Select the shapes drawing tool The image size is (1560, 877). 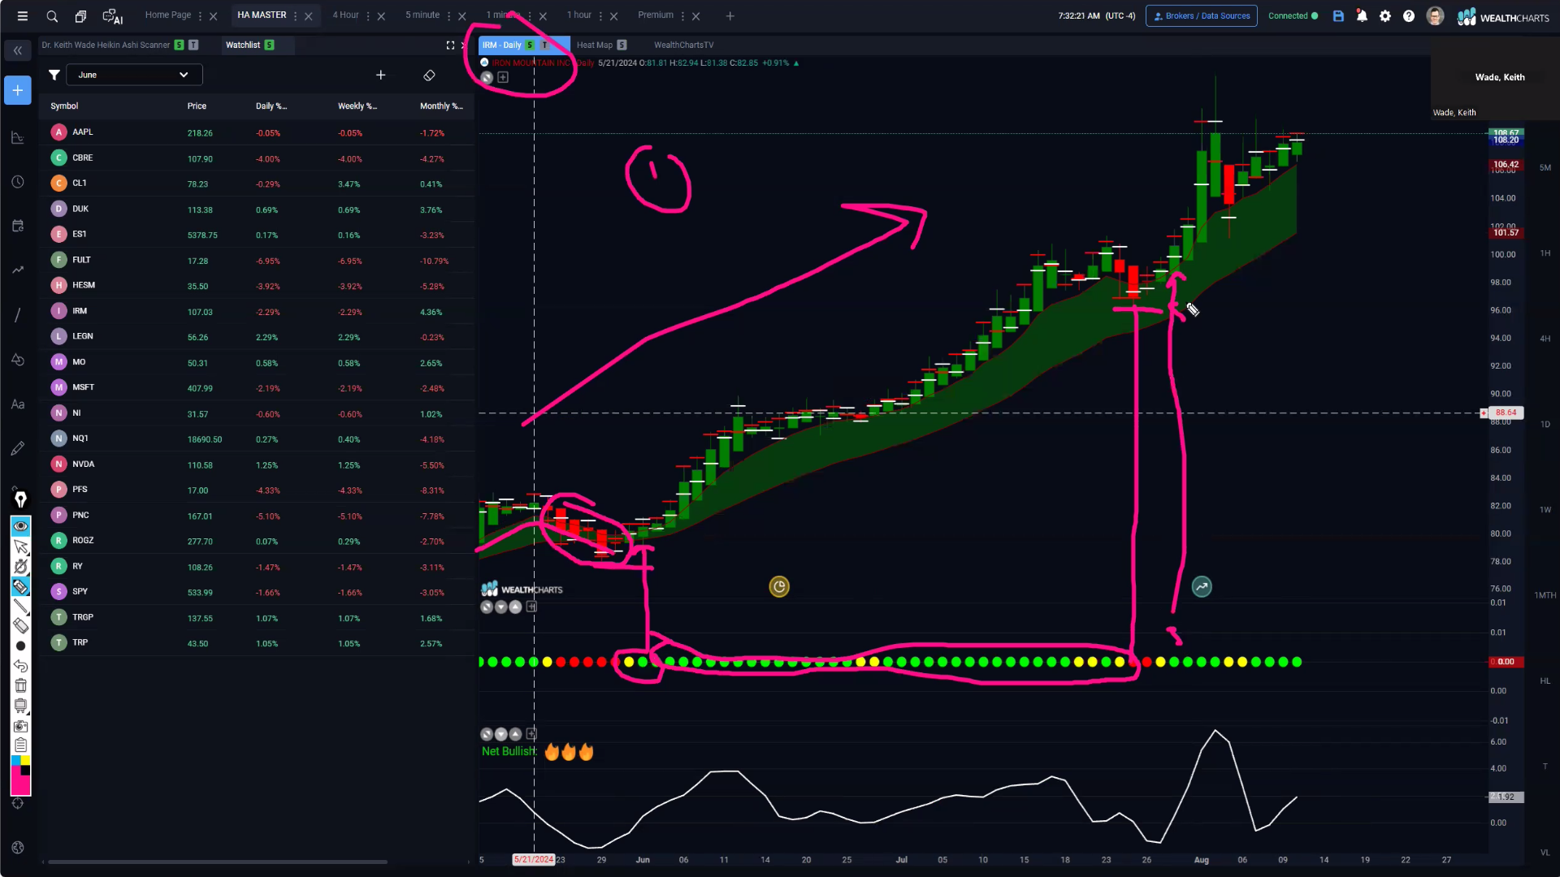(x=18, y=360)
